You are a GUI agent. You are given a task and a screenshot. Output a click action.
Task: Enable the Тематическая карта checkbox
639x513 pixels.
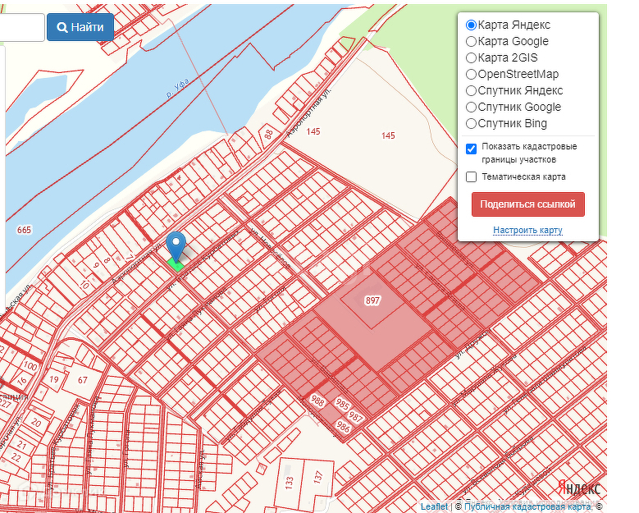pyautogui.click(x=471, y=176)
